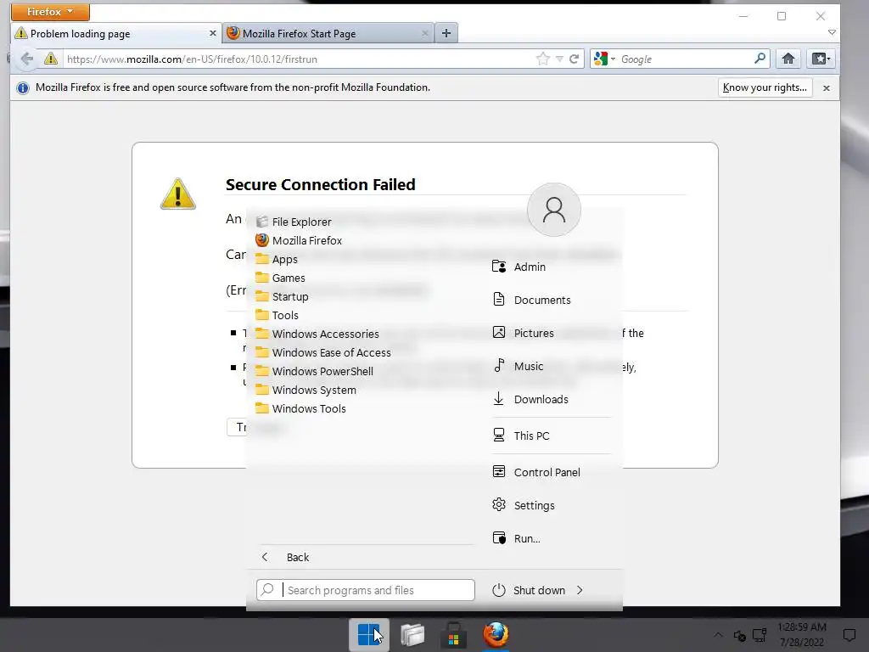This screenshot has width=869, height=652.
Task: Click the network tray icon
Action: [760, 635]
